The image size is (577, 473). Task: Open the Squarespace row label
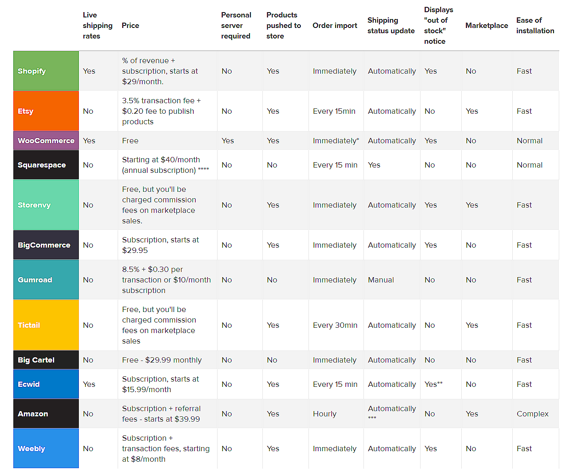[x=46, y=165]
